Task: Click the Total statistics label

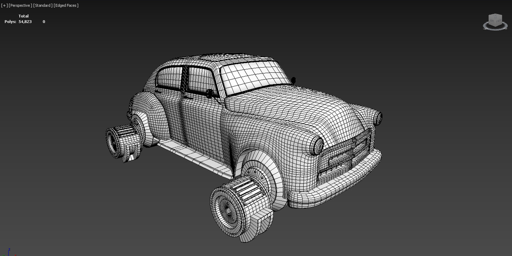Action: pyautogui.click(x=24, y=16)
